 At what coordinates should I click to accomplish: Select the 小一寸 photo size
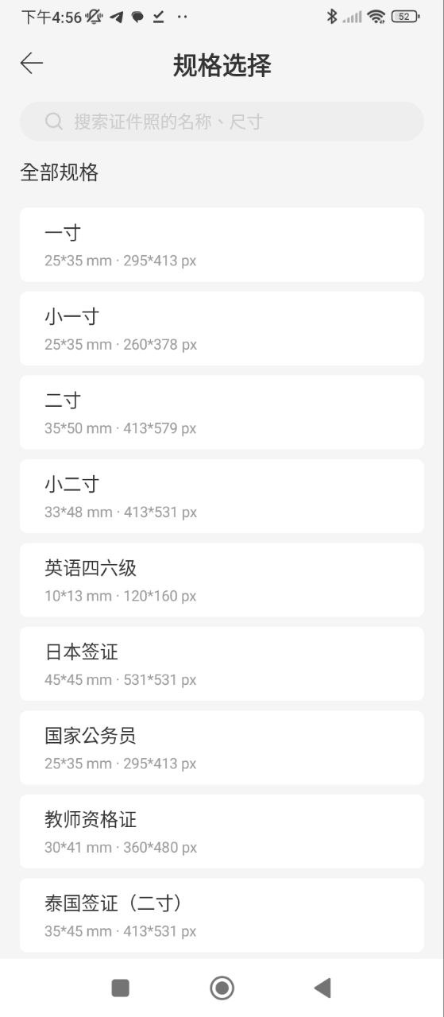[x=222, y=329]
